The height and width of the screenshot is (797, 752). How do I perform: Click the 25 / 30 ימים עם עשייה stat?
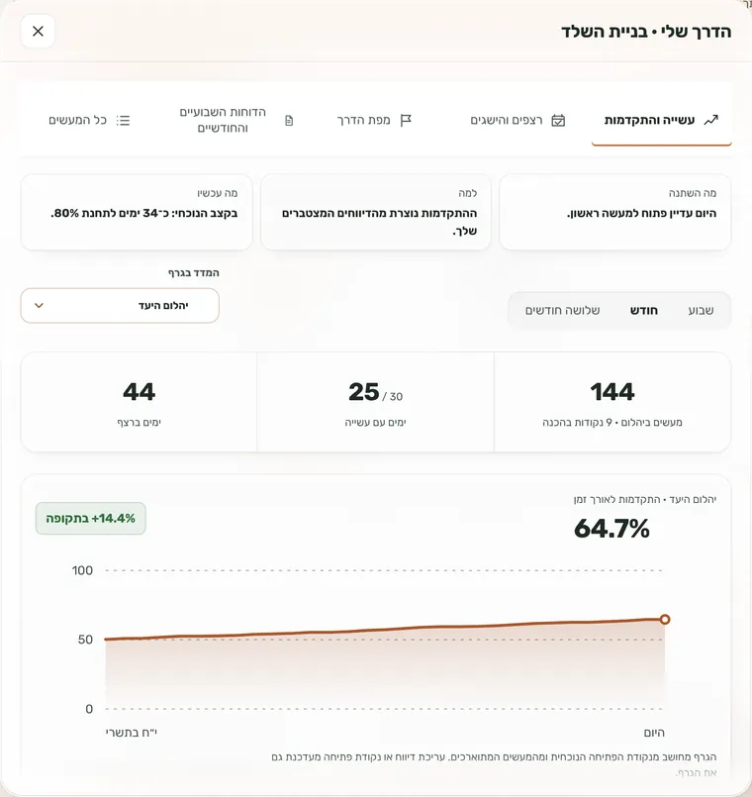pos(375,402)
